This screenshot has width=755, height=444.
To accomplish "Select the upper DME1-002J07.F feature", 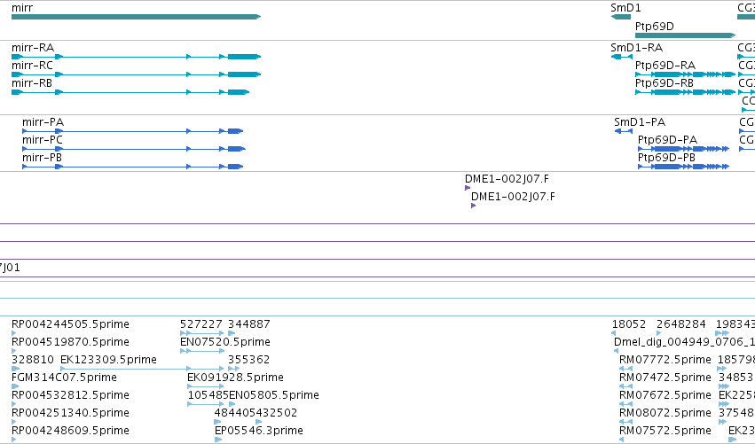I will click(467, 188).
